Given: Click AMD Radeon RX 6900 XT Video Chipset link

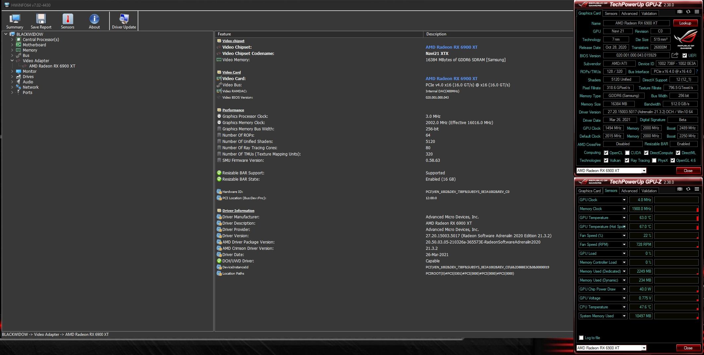Looking at the screenshot, I should click(x=451, y=47).
